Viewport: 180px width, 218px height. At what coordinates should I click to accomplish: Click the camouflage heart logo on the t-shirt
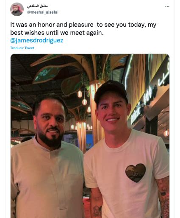[136, 173]
